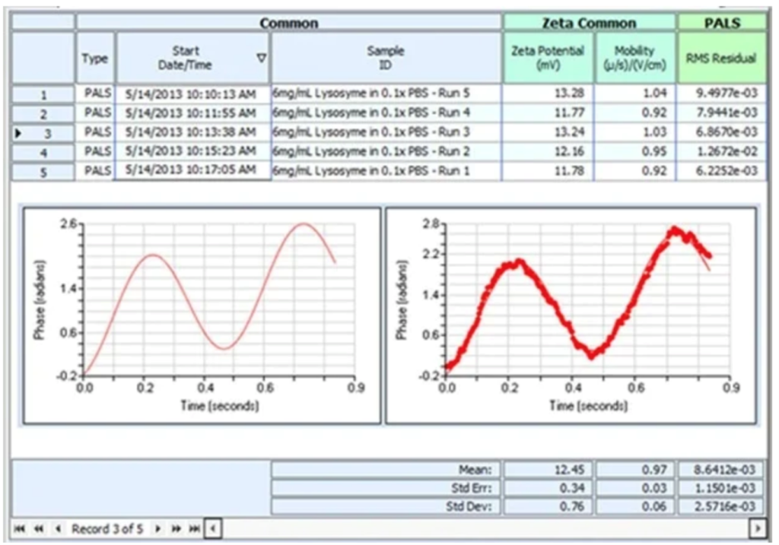Click the left arrow of the horizontal scrollbar
The height and width of the screenshot is (545, 779).
tap(211, 527)
